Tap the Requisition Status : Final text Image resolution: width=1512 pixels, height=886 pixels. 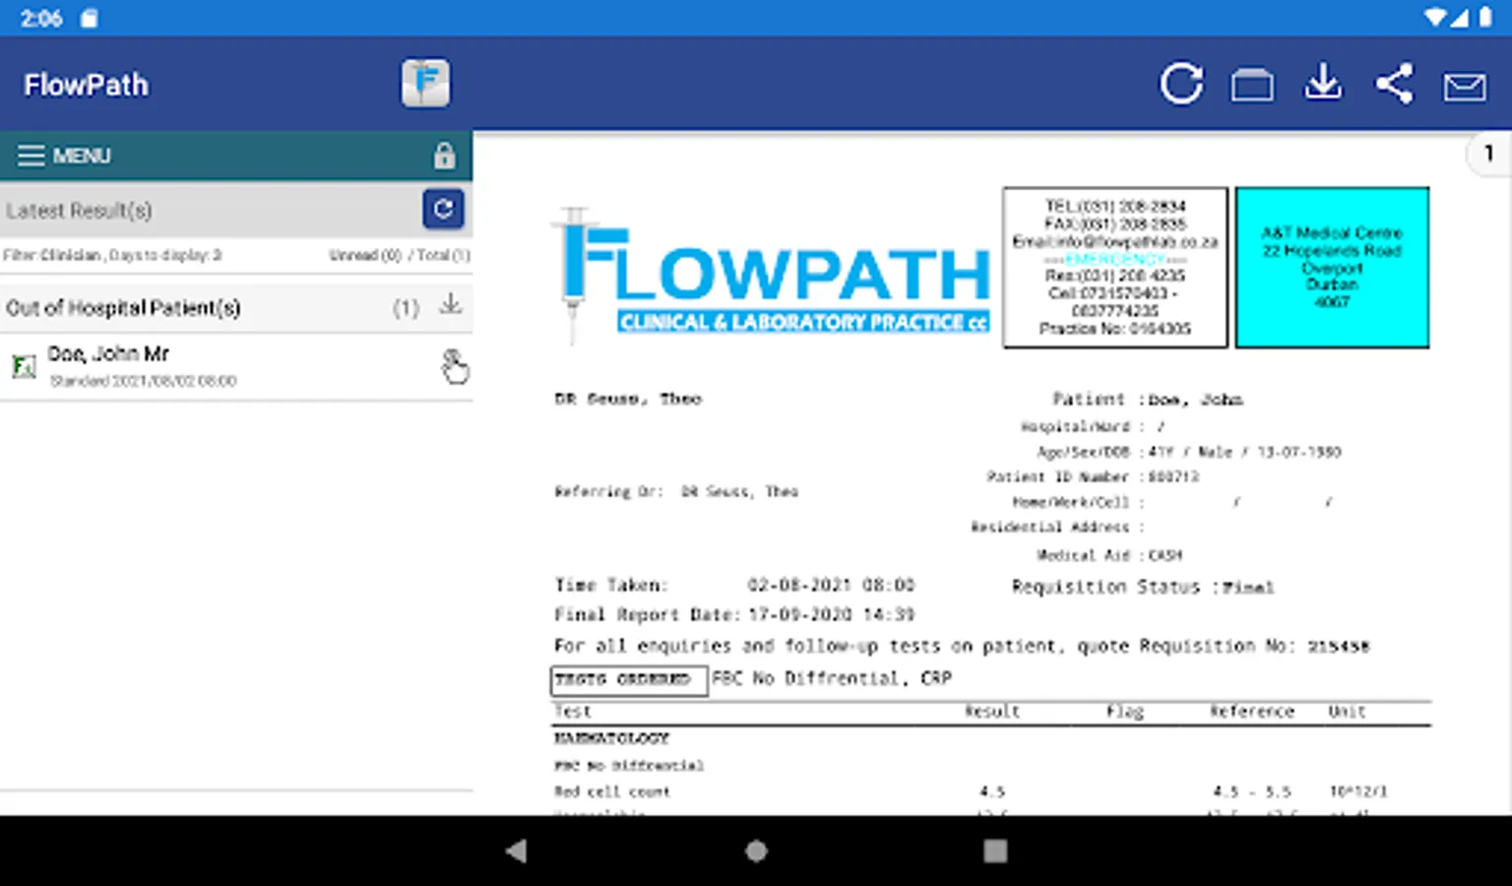click(x=1143, y=587)
